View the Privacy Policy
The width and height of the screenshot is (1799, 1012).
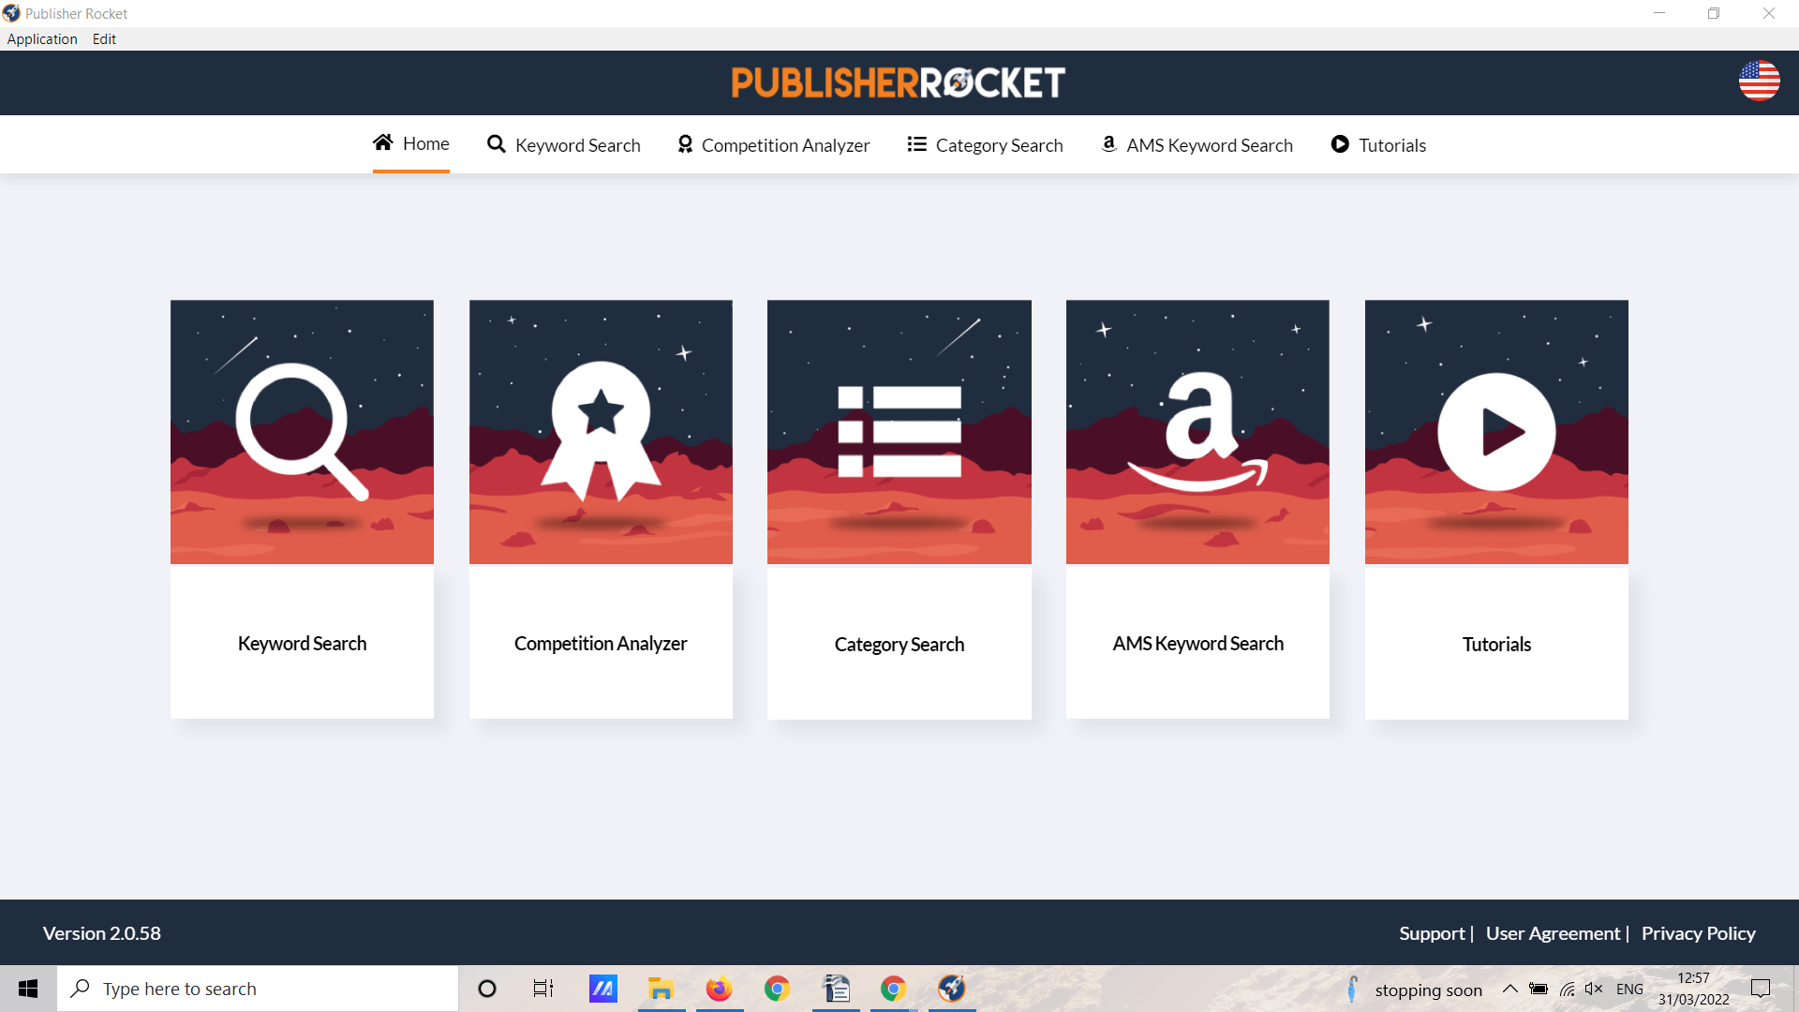click(1698, 932)
